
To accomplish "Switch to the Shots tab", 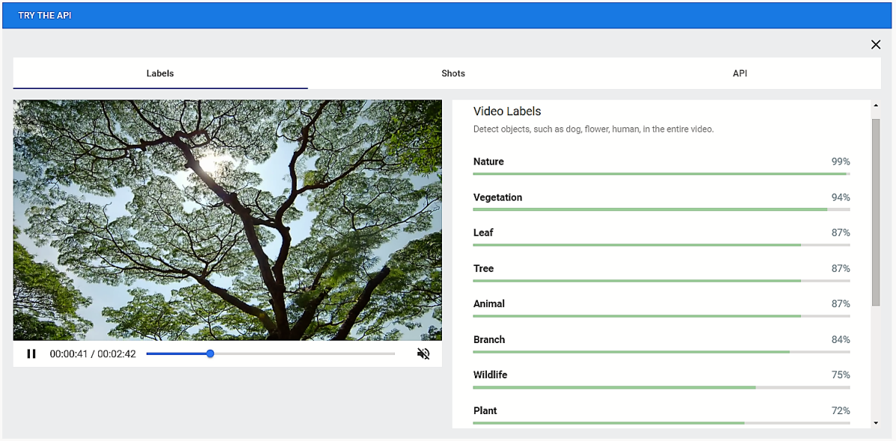I will pos(453,73).
